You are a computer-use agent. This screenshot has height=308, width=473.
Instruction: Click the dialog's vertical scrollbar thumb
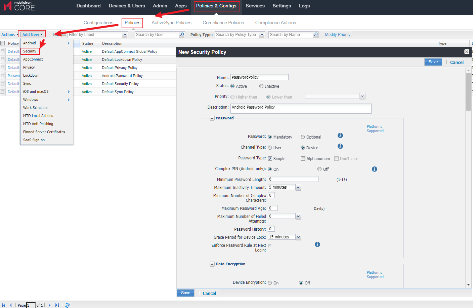click(468, 91)
